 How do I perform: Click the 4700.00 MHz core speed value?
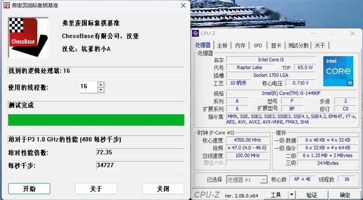(247, 140)
